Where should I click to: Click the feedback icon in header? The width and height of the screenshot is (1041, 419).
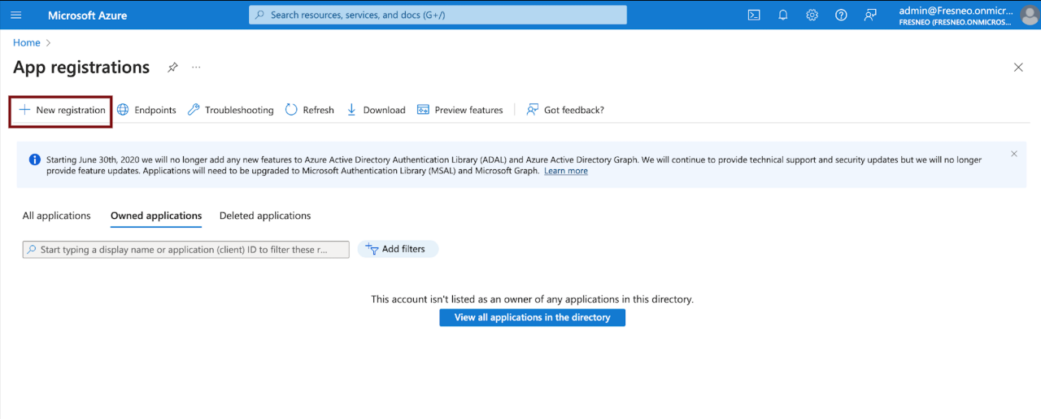click(870, 15)
